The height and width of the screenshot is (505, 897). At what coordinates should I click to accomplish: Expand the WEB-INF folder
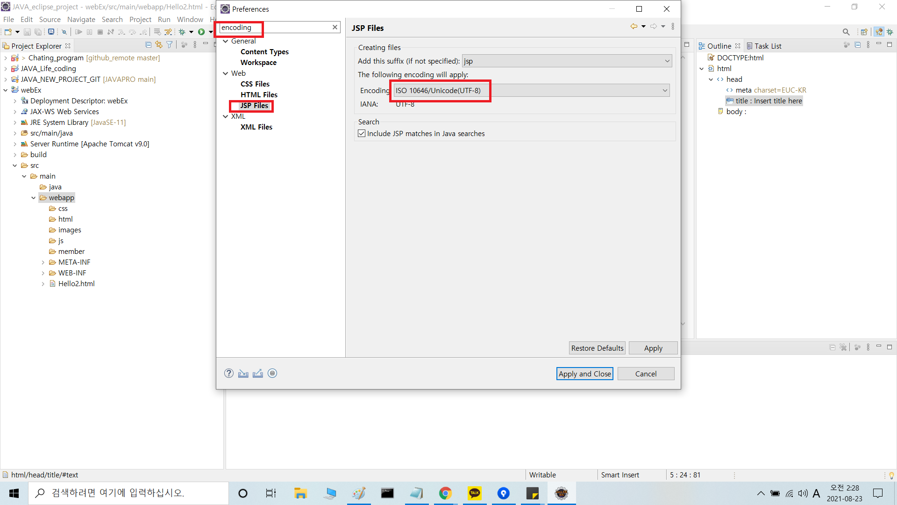43,273
